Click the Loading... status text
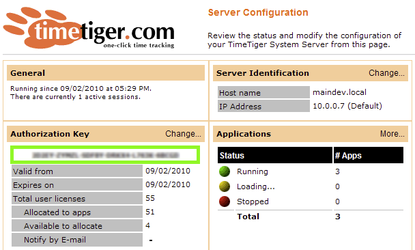 point(256,186)
